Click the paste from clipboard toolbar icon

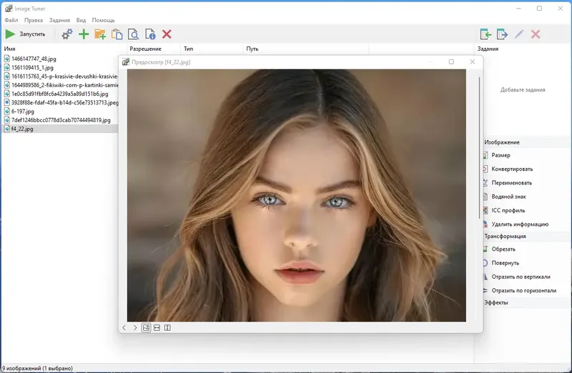point(117,34)
